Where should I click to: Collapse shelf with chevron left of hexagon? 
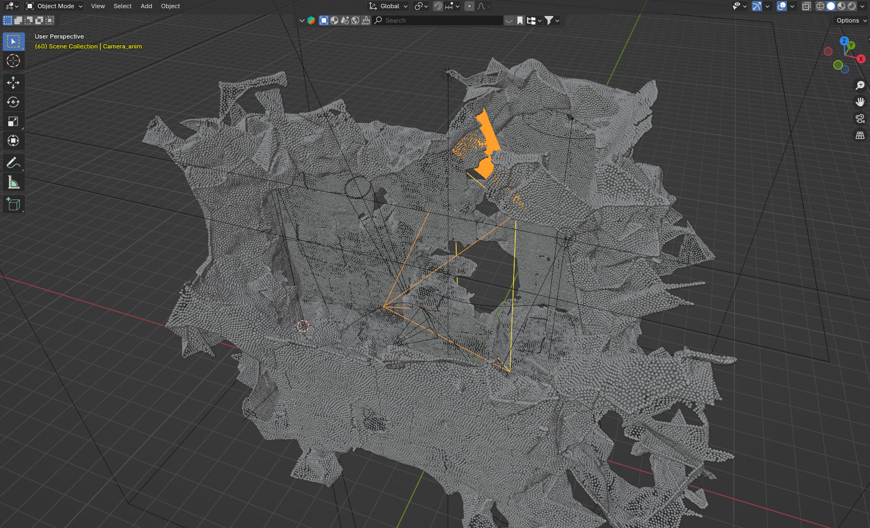pos(302,20)
